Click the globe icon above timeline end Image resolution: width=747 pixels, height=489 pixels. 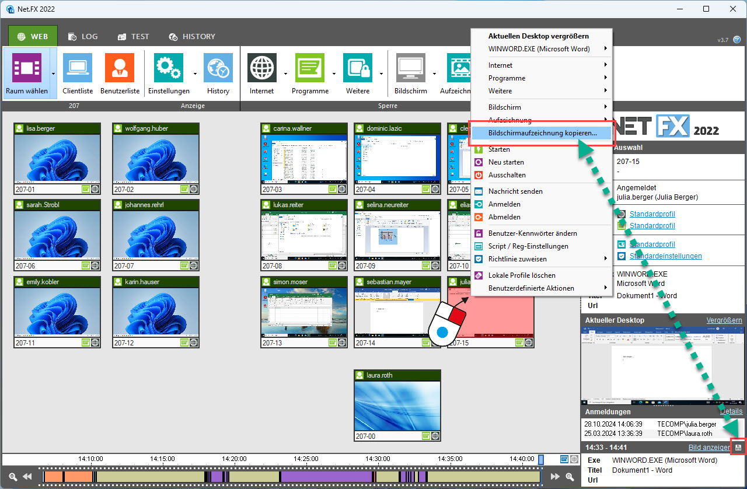pos(574,459)
